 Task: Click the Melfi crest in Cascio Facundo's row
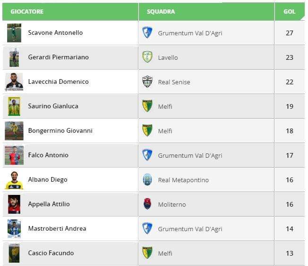pyautogui.click(x=147, y=253)
